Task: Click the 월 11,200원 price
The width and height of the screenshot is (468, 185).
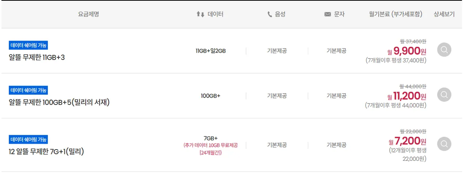Action: click(407, 96)
